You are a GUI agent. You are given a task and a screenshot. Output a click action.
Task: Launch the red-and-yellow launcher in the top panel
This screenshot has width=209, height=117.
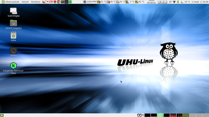pos(51,2)
